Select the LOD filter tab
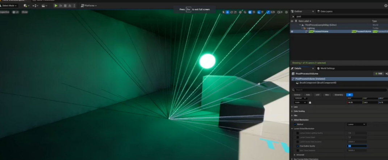Image resolution: width=388 pixels, height=160 pixels. [x=318, y=95]
